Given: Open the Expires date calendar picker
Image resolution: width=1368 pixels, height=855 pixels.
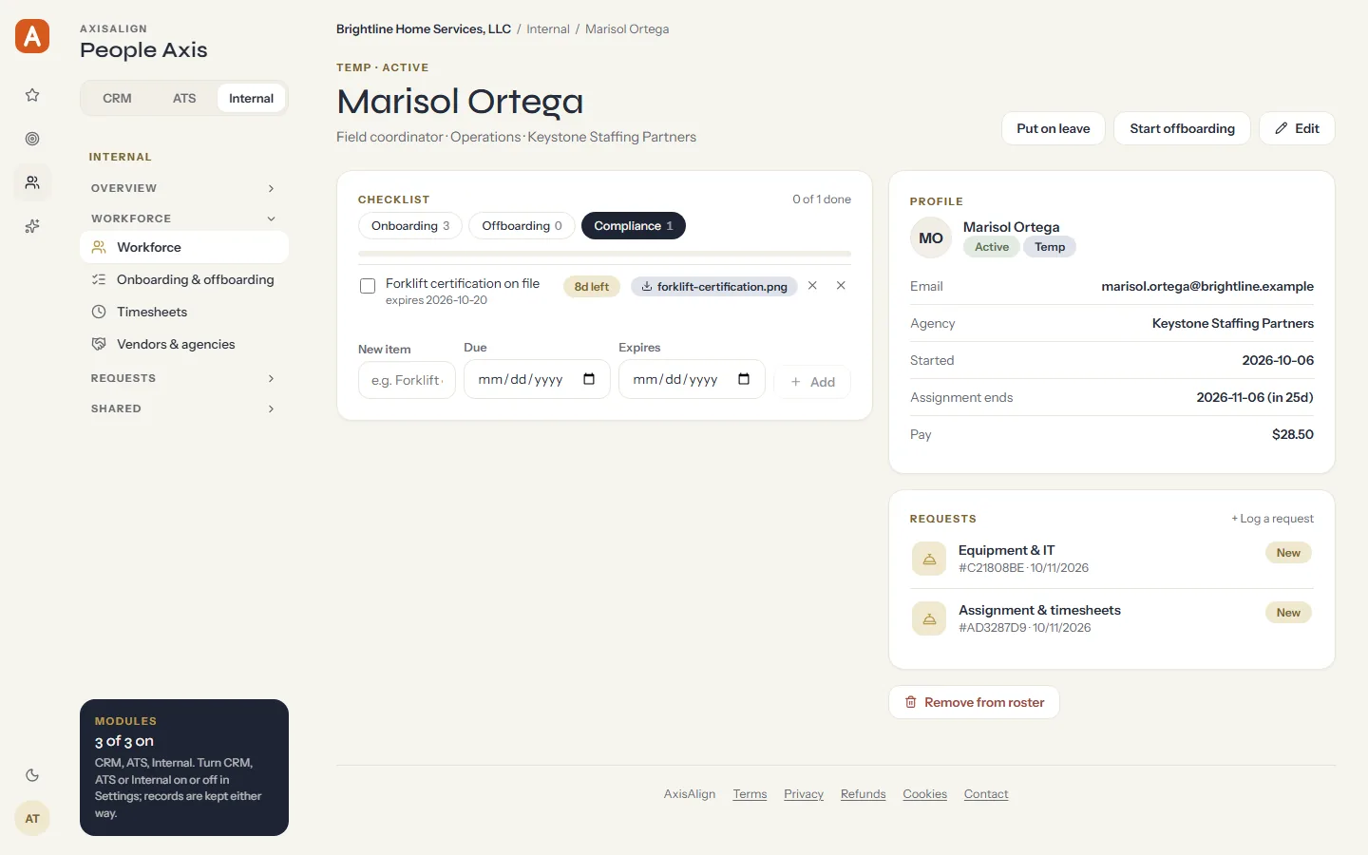Looking at the screenshot, I should [x=744, y=379].
